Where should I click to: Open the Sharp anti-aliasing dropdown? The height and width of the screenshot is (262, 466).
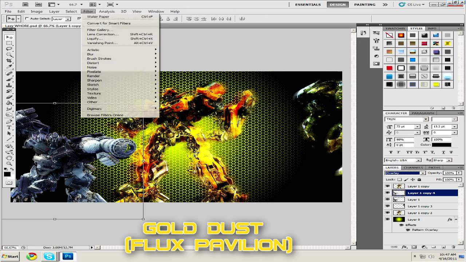coord(442,160)
